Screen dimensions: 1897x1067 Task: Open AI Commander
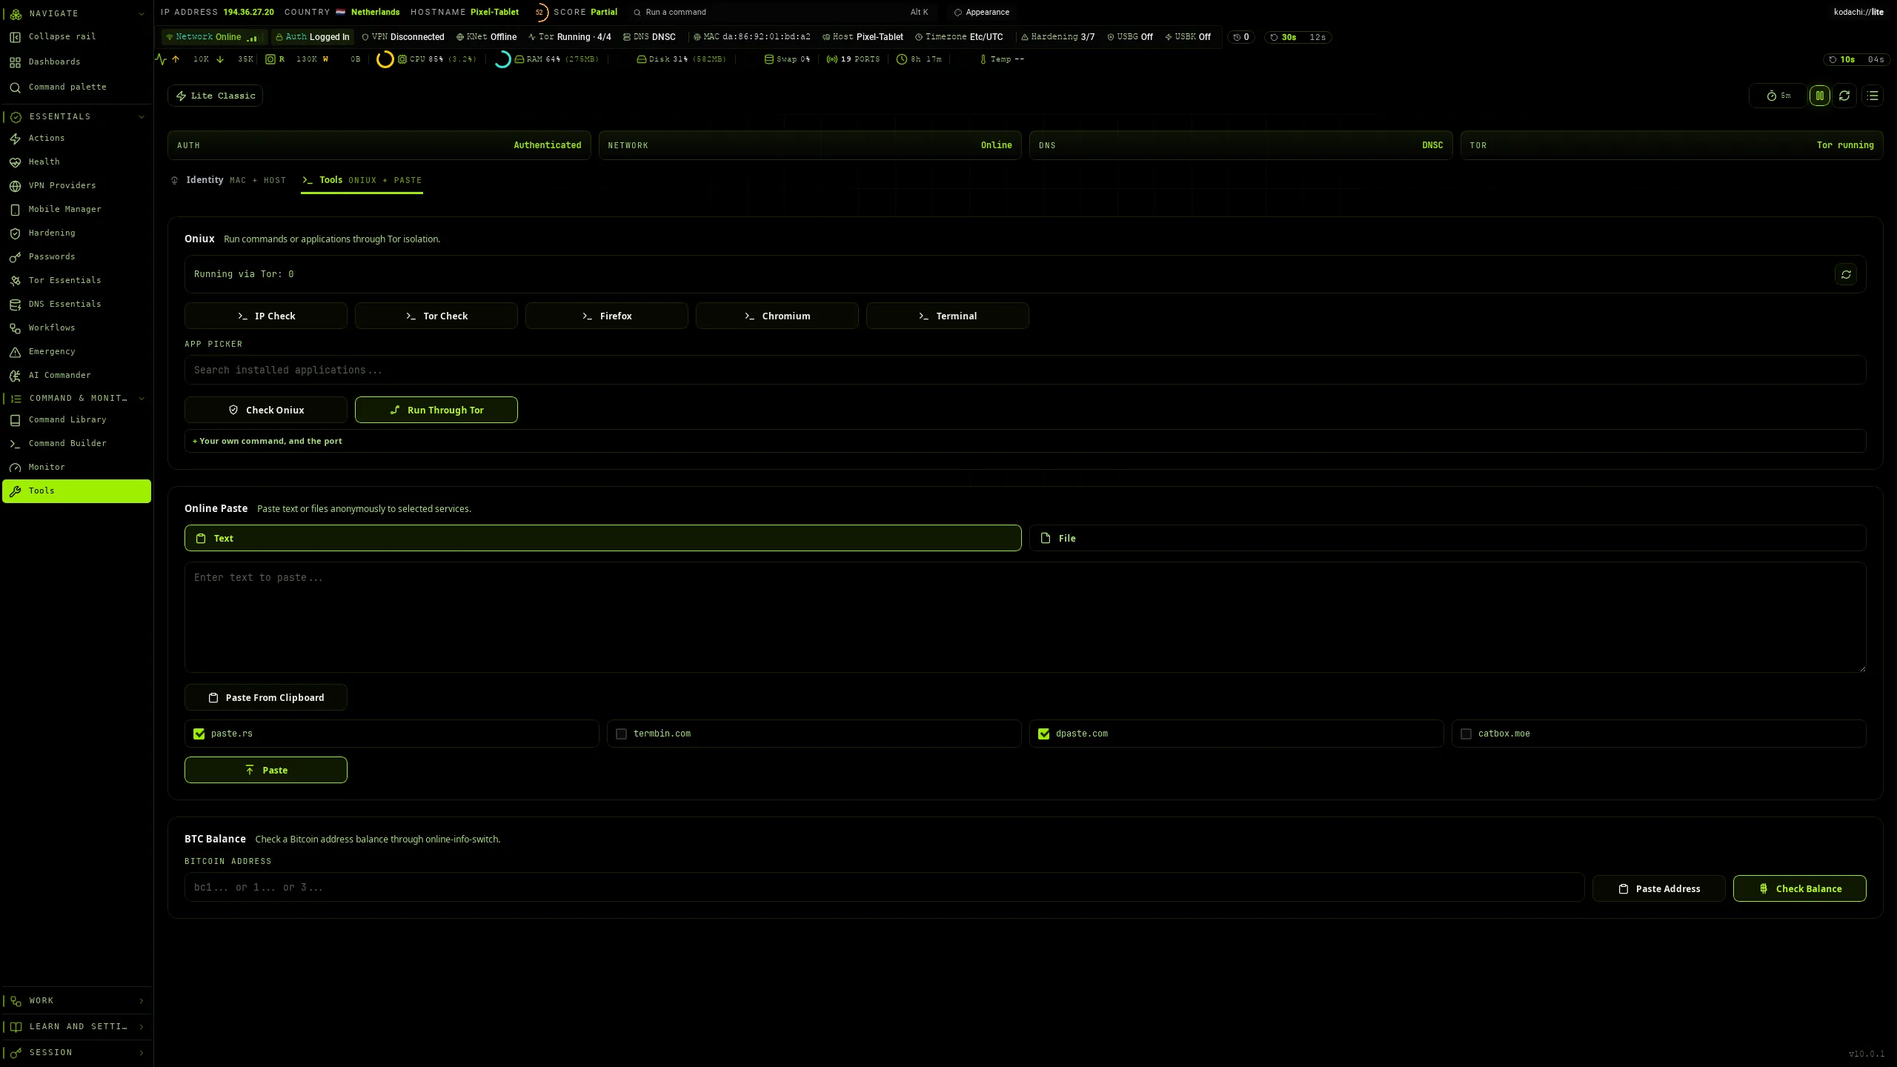[x=76, y=375]
